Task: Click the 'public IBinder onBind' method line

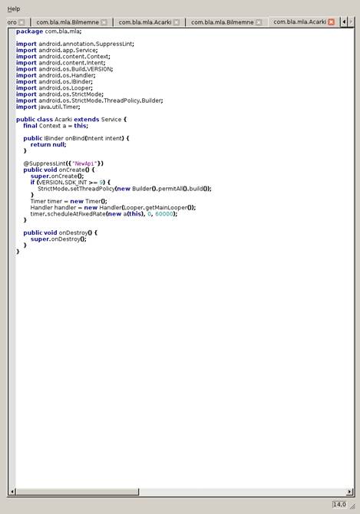Action: tap(76, 138)
